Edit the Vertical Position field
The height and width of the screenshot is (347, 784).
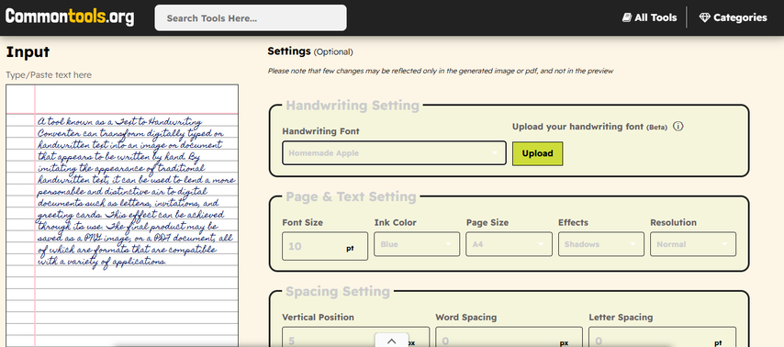click(355, 338)
